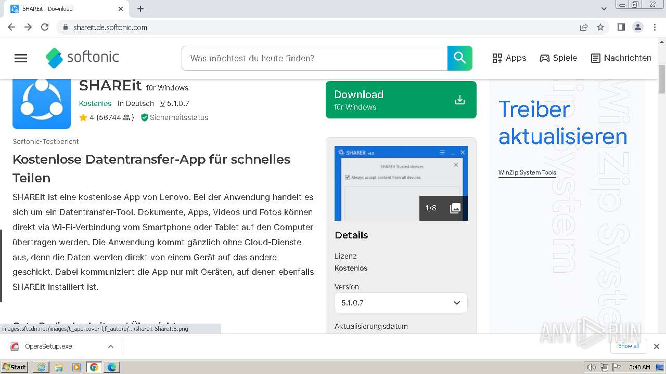Reload the current page
Image resolution: width=666 pixels, height=374 pixels.
(x=45, y=27)
